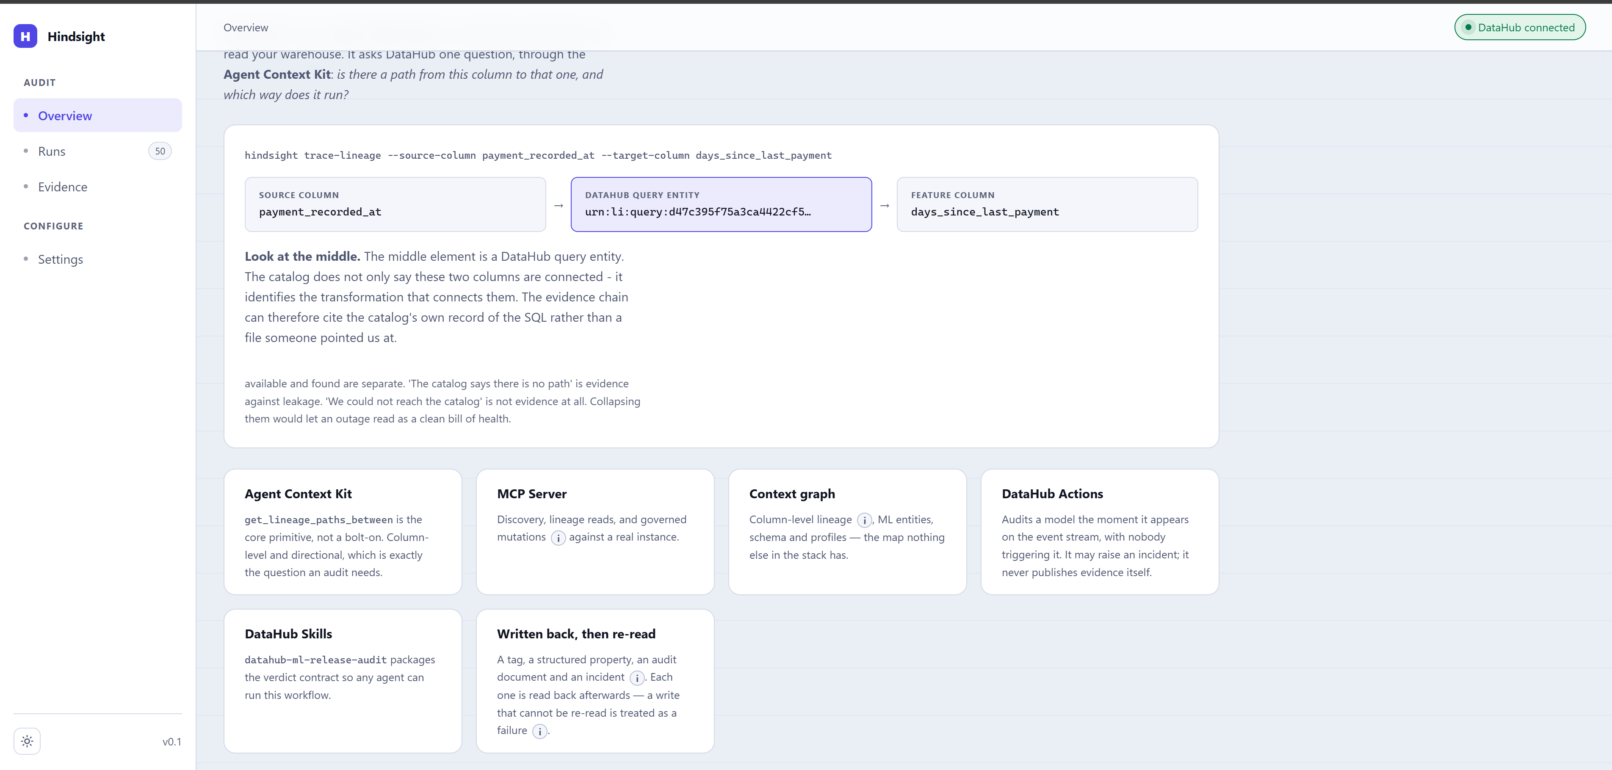The height and width of the screenshot is (770, 1612).
Task: Click the bold 'Agent Context Kit' intro text
Action: pyautogui.click(x=277, y=75)
